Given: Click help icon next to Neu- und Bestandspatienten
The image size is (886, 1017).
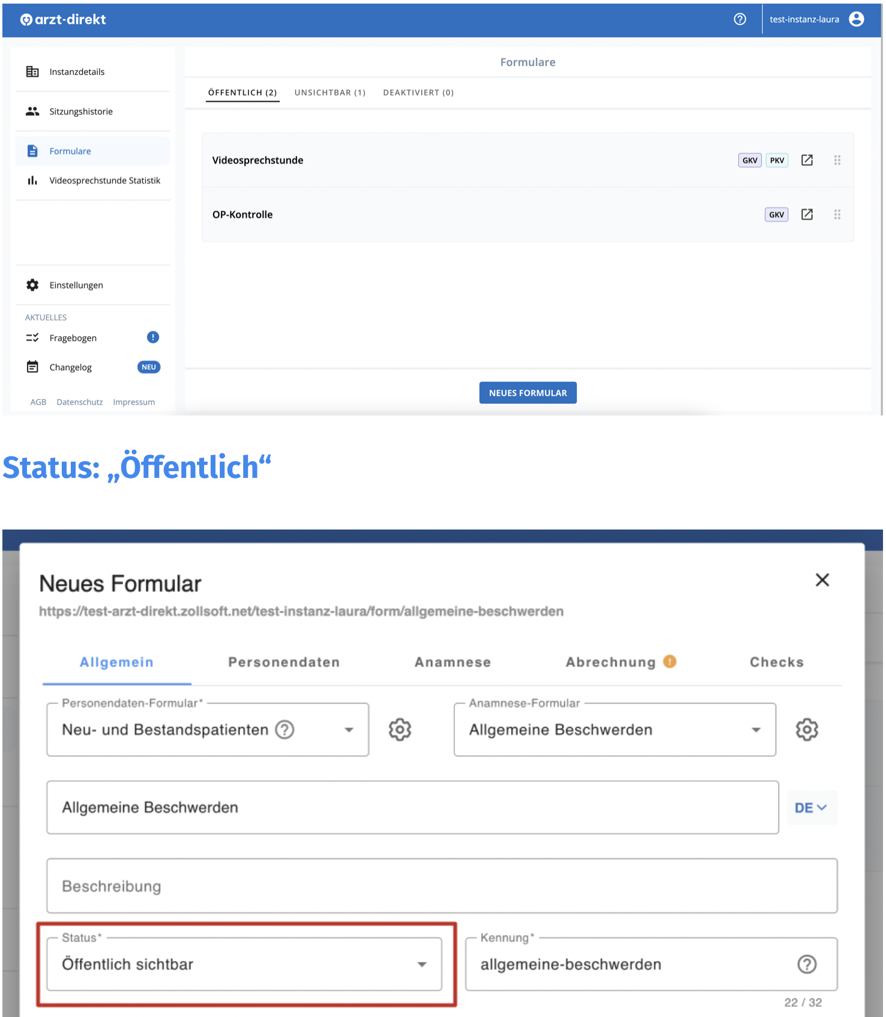Looking at the screenshot, I should 285,729.
